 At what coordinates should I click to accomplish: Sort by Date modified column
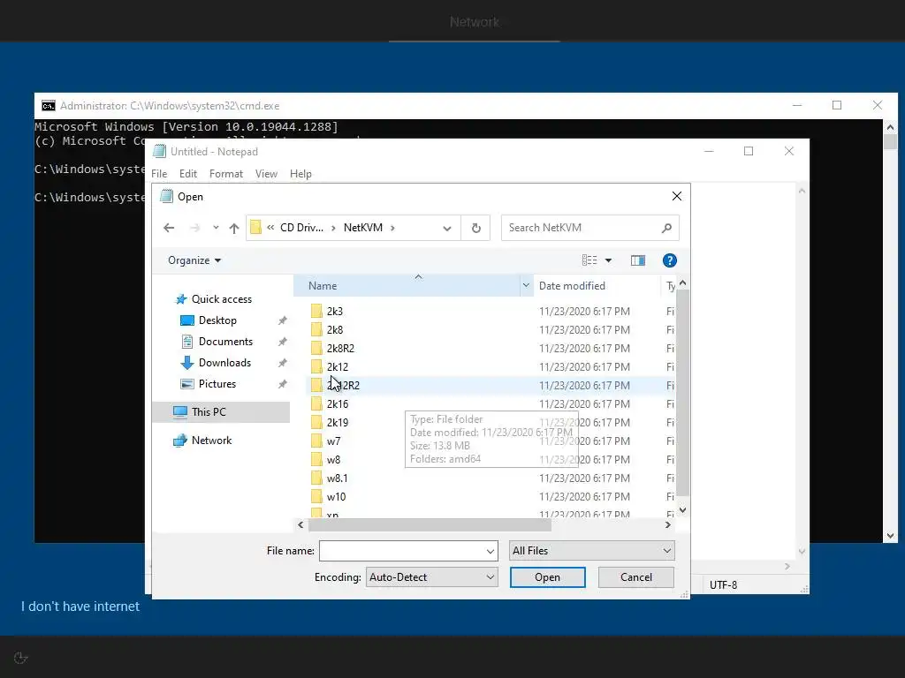pos(597,286)
